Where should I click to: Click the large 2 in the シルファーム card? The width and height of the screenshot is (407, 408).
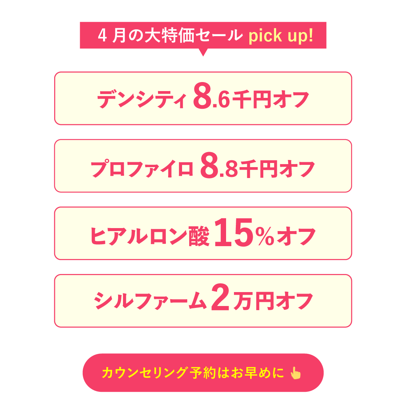point(220,298)
